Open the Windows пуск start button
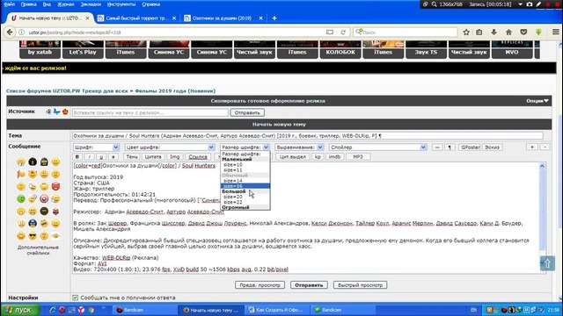The image size is (563, 316). pyautogui.click(x=20, y=310)
